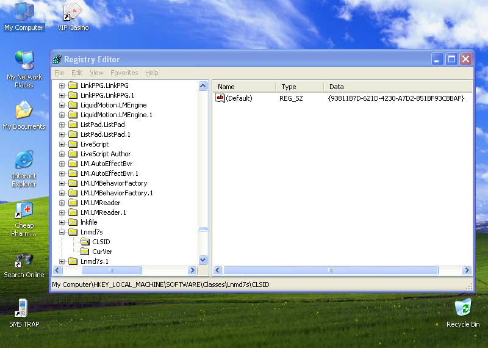The height and width of the screenshot is (348, 488).
Task: Sort values by Name column header
Action: coord(245,87)
